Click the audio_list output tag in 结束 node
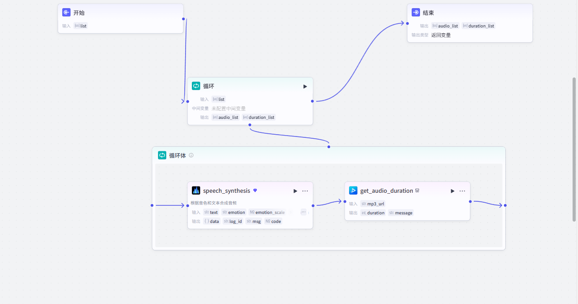Image resolution: width=578 pixels, height=304 pixels. pos(445,26)
